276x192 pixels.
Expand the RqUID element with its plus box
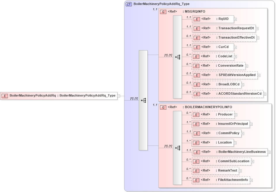[235, 19]
